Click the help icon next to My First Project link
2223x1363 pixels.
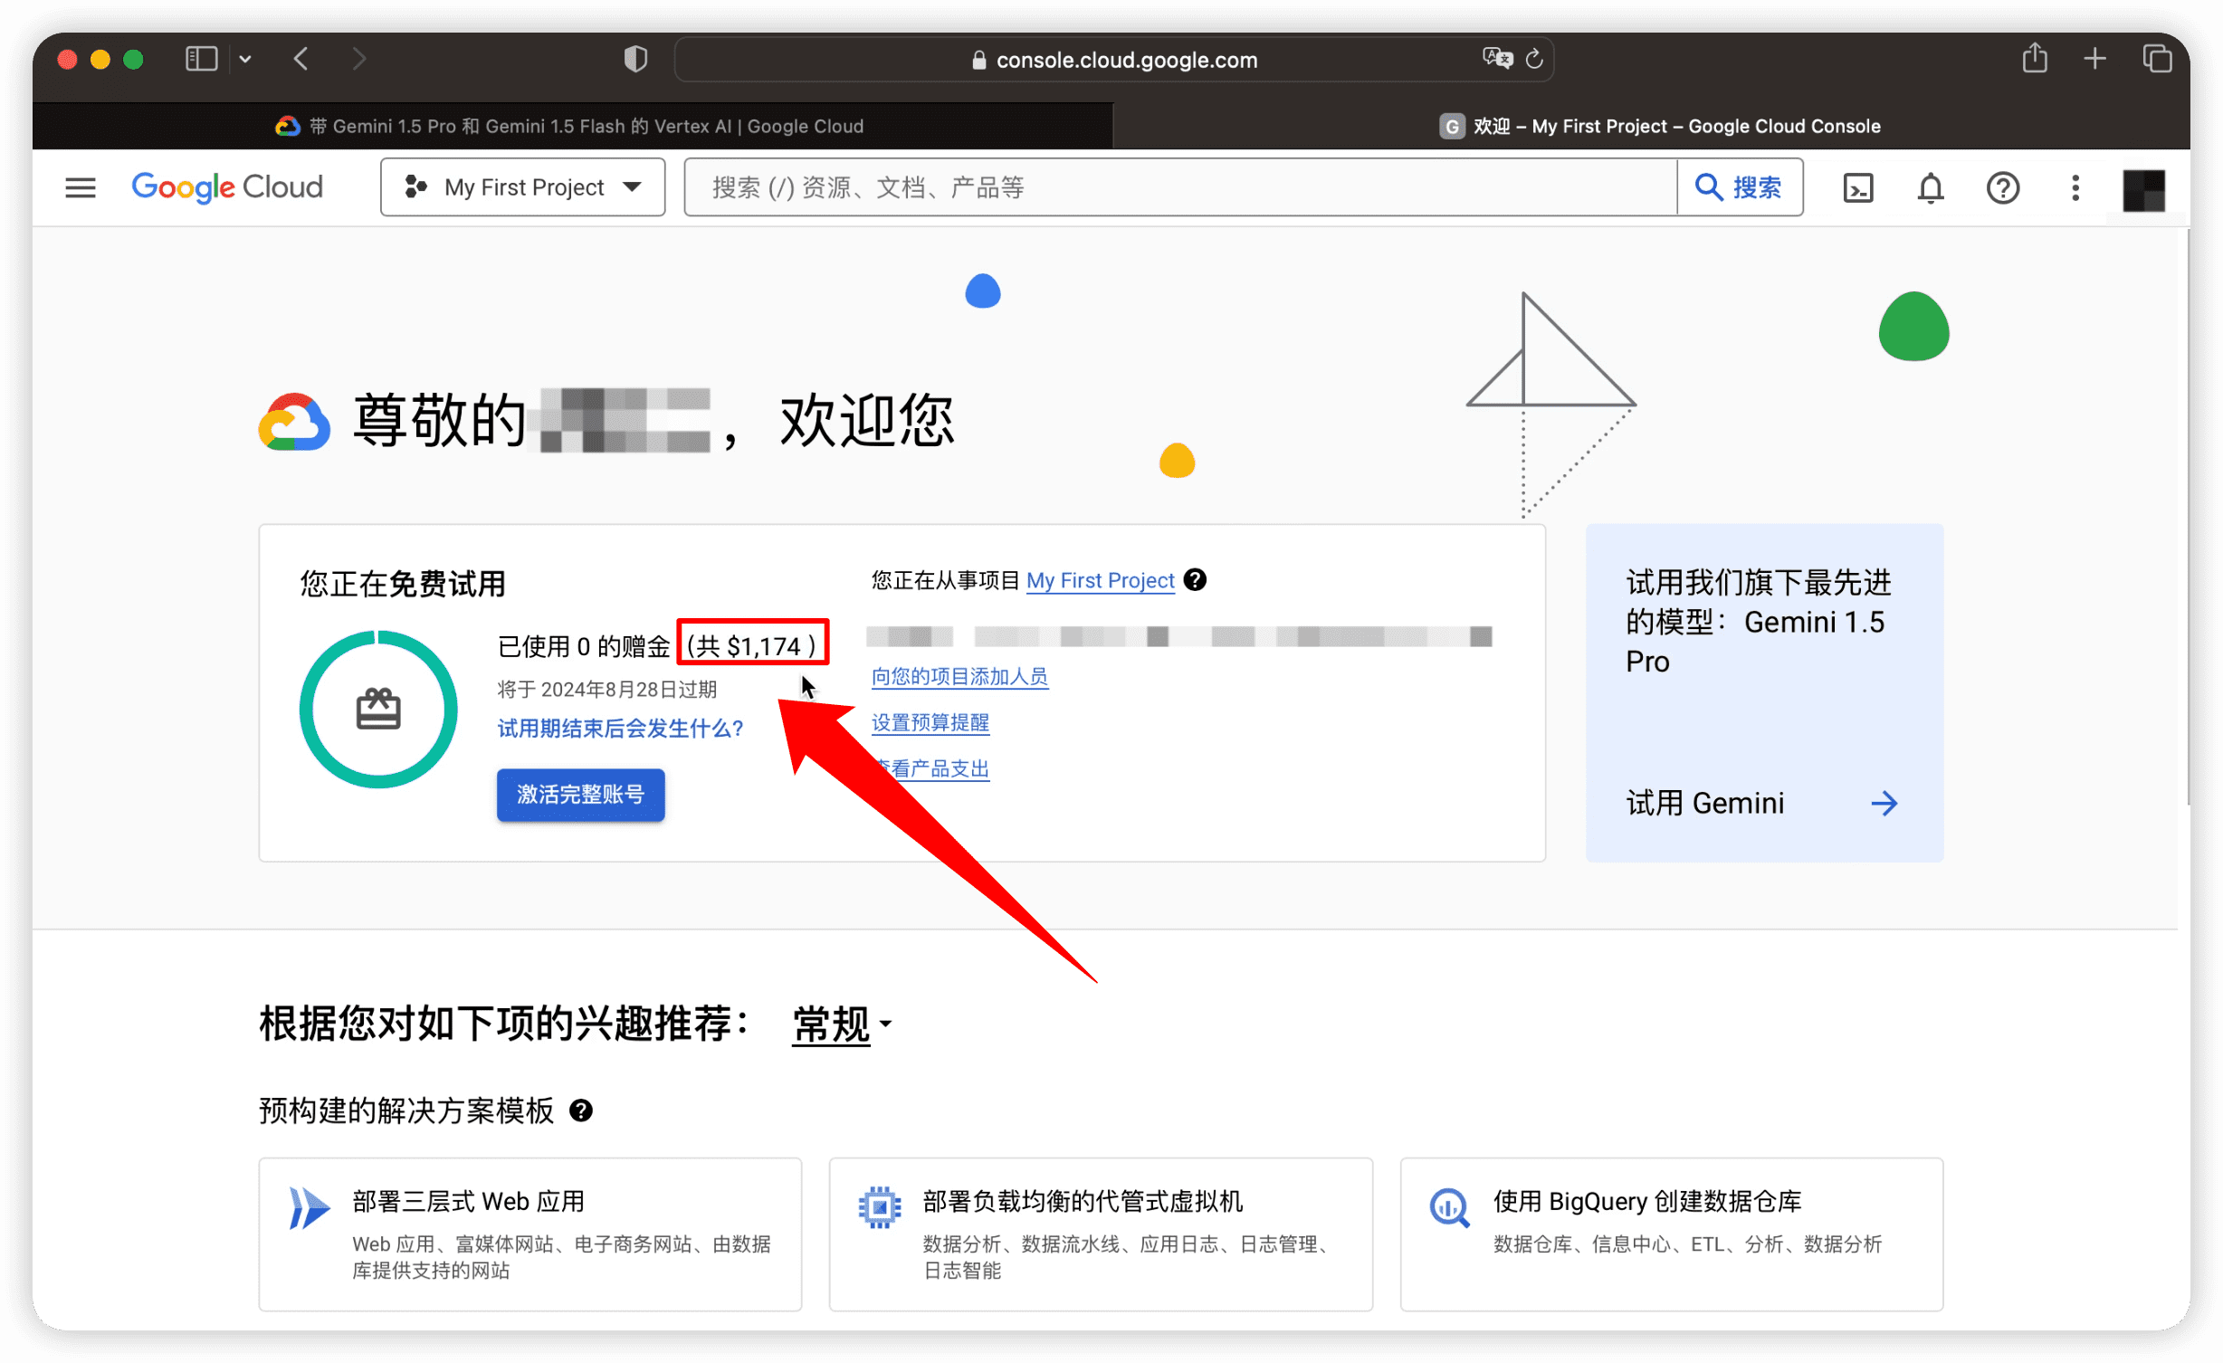click(1195, 580)
